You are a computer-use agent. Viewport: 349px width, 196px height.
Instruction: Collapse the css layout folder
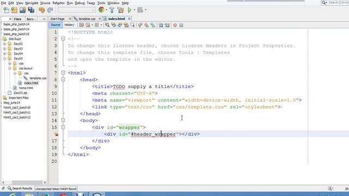coord(10,68)
